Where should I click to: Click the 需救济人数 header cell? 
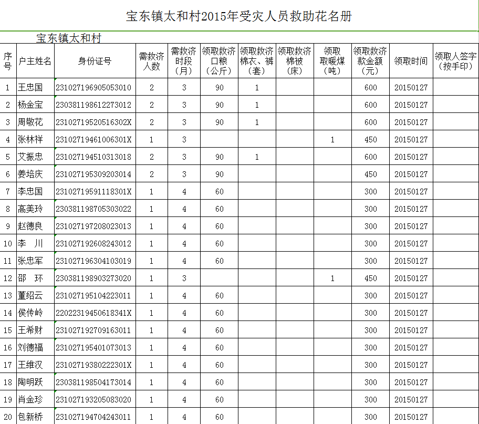click(x=152, y=61)
